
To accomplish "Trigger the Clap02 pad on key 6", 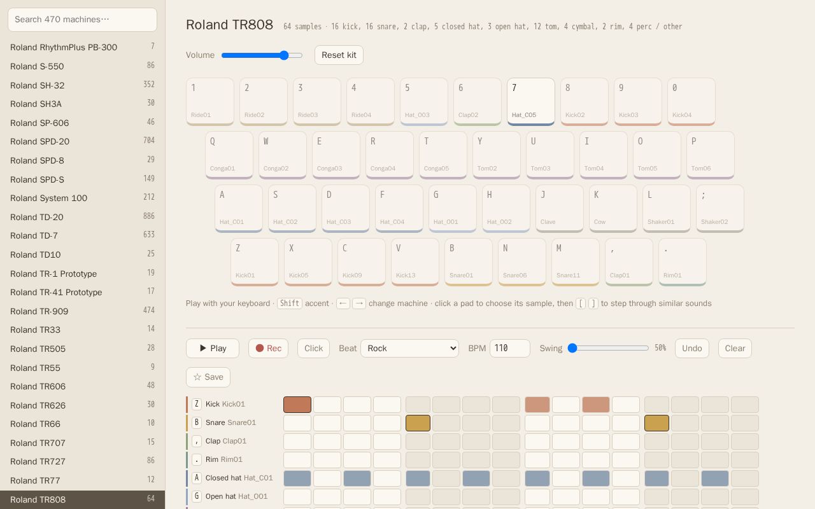I will pos(478,102).
